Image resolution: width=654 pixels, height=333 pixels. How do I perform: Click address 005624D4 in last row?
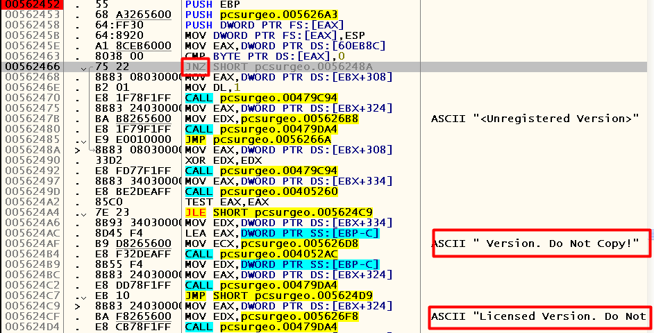pyautogui.click(x=33, y=327)
